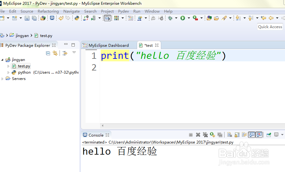The width and height of the screenshot is (285, 172).
Task: Click the Next Annotation icon
Action: (238, 18)
